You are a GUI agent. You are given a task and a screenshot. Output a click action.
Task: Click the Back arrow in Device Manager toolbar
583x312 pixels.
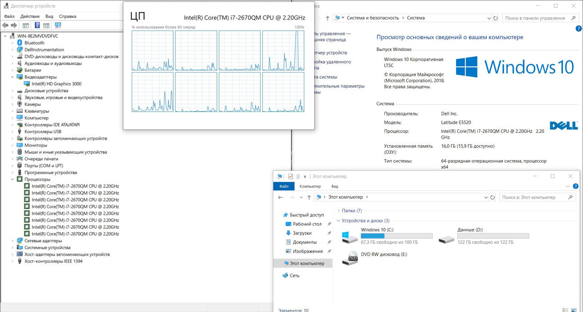coord(5,25)
